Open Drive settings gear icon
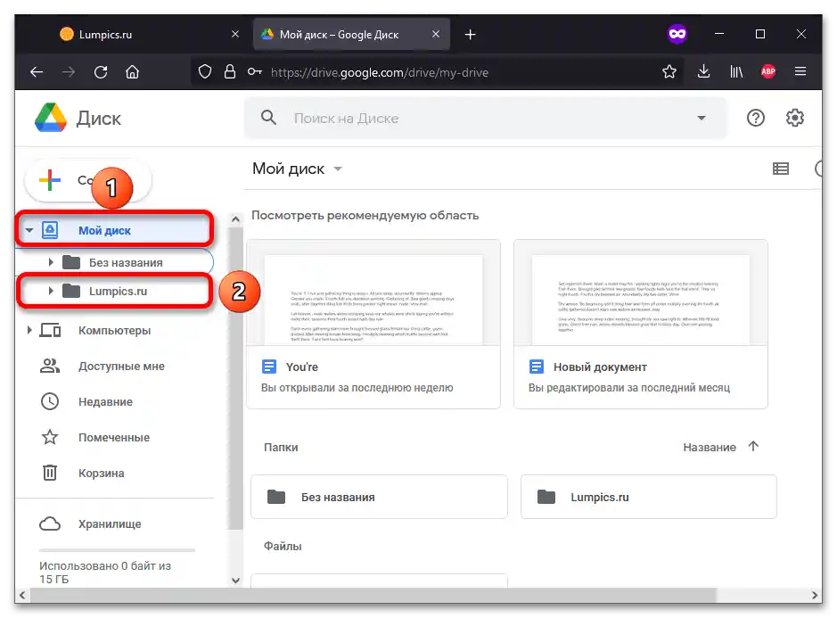This screenshot has height=618, width=837. (x=795, y=118)
